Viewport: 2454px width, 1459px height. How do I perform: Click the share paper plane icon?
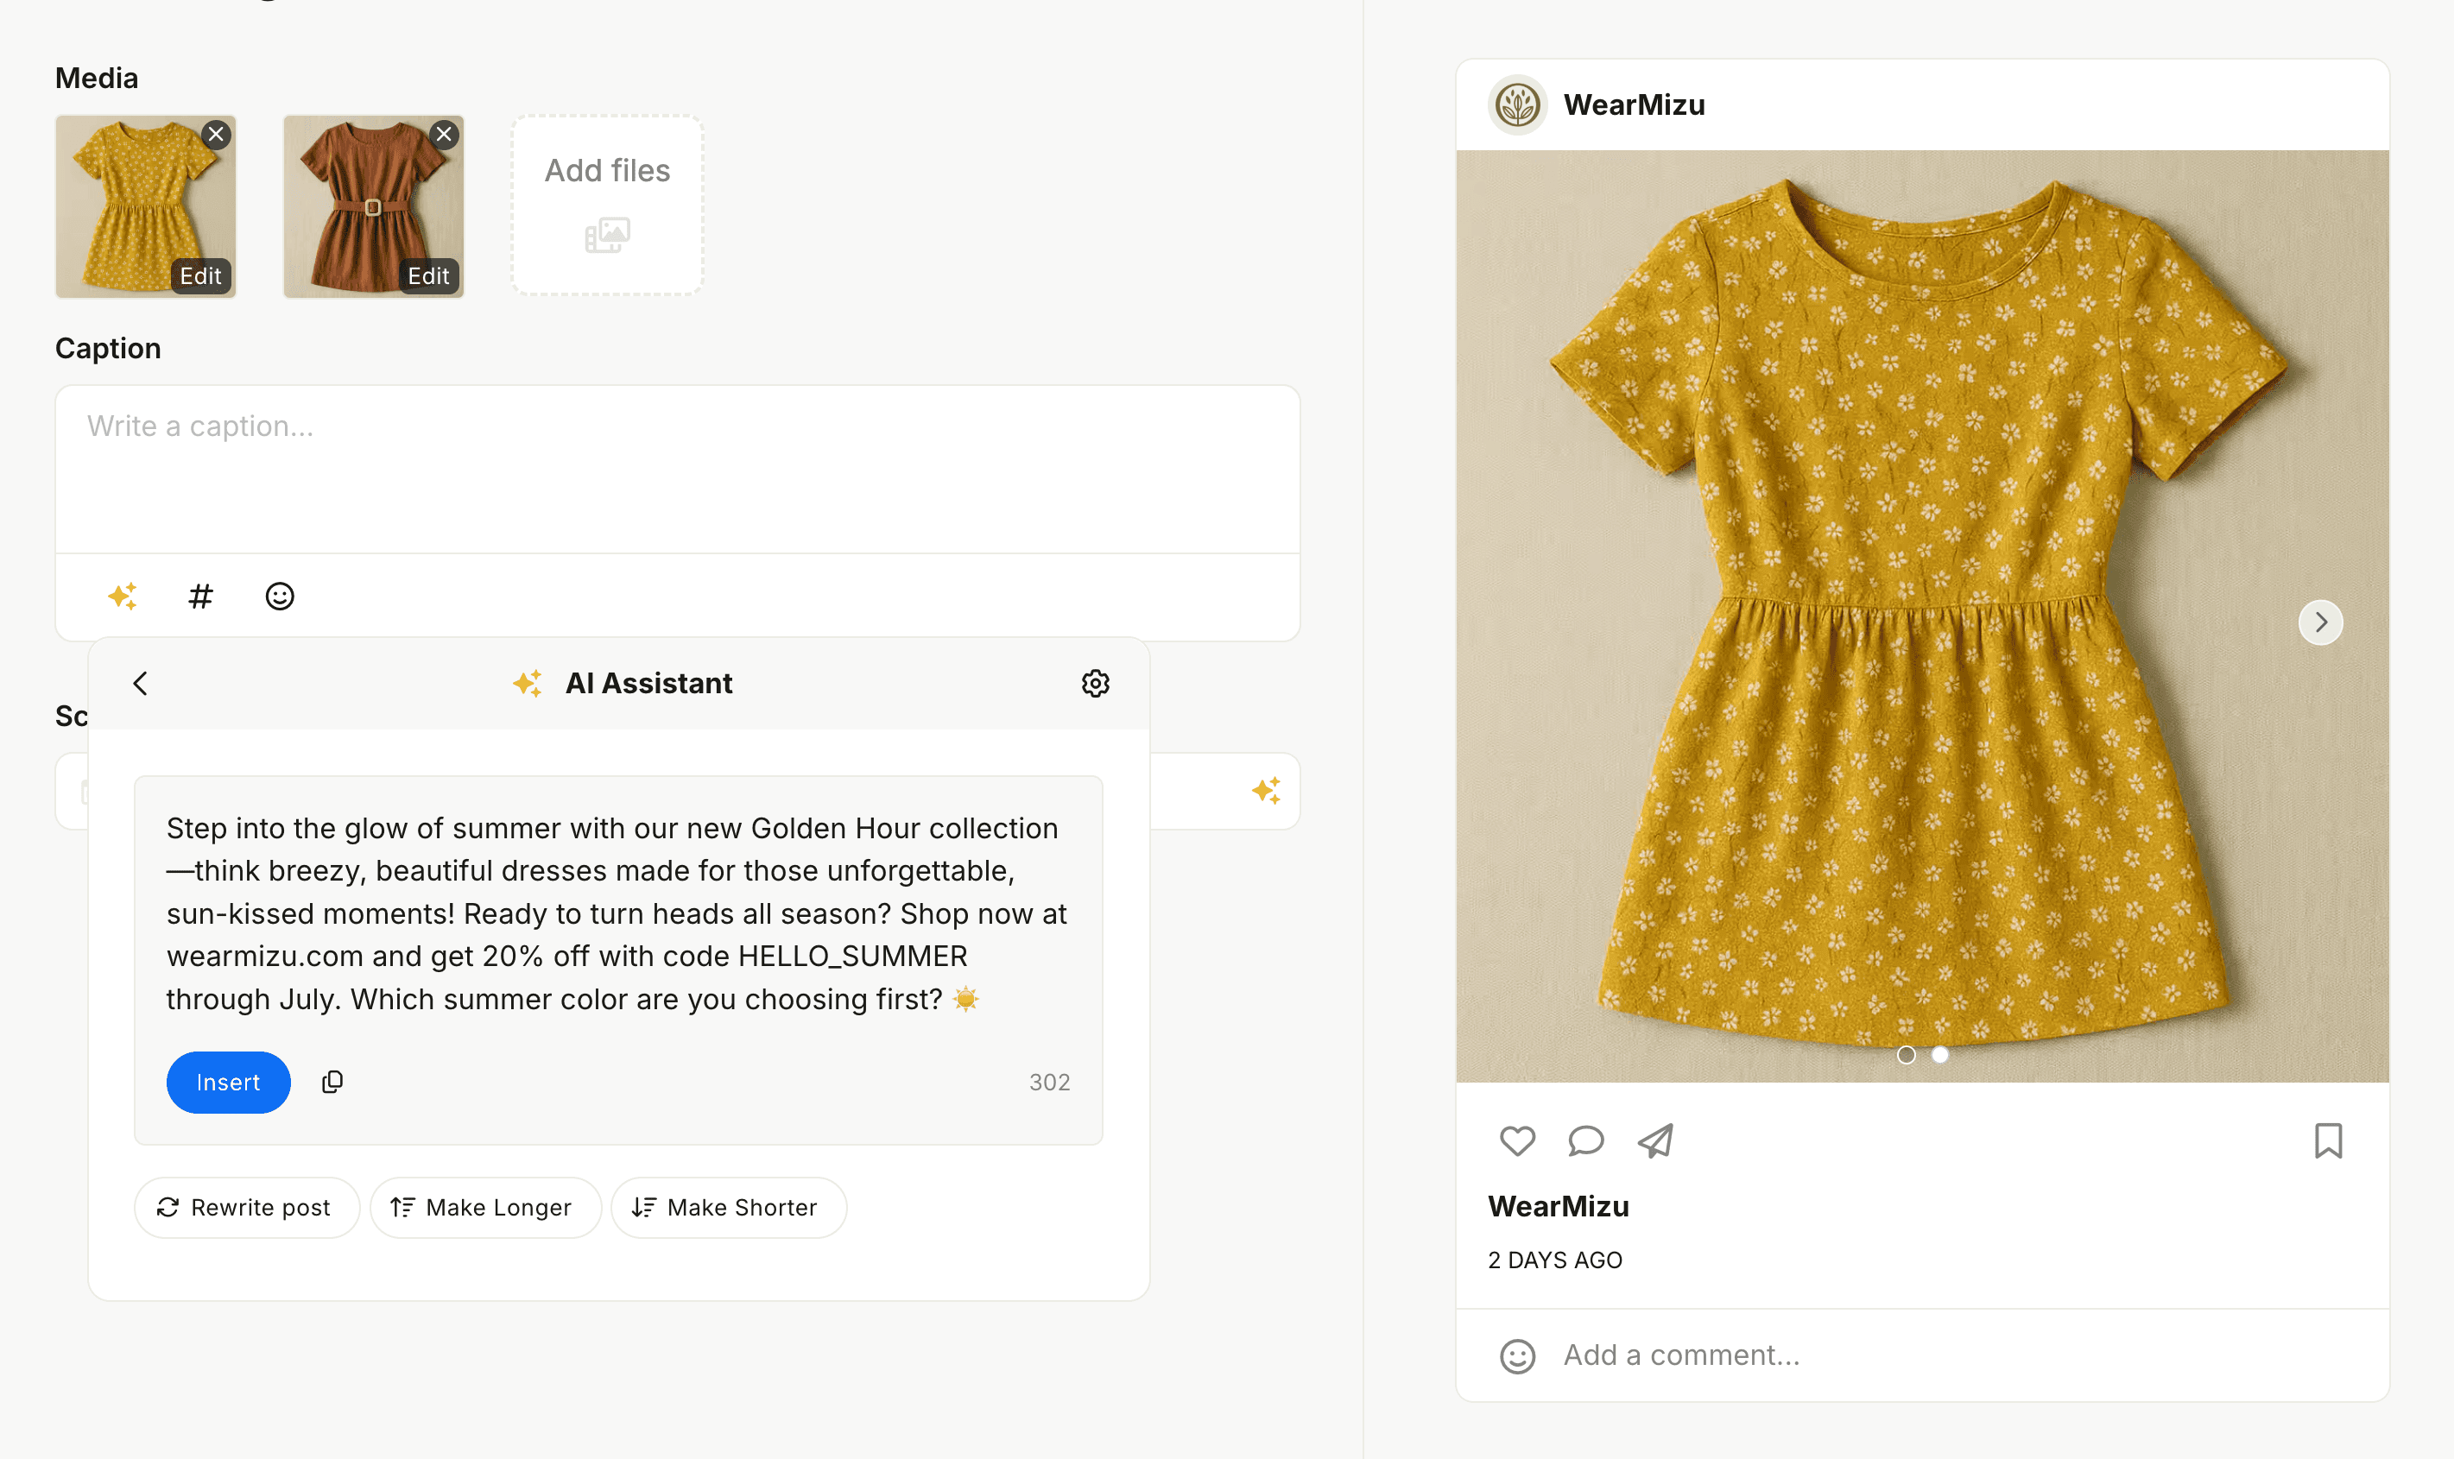pyautogui.click(x=1655, y=1140)
